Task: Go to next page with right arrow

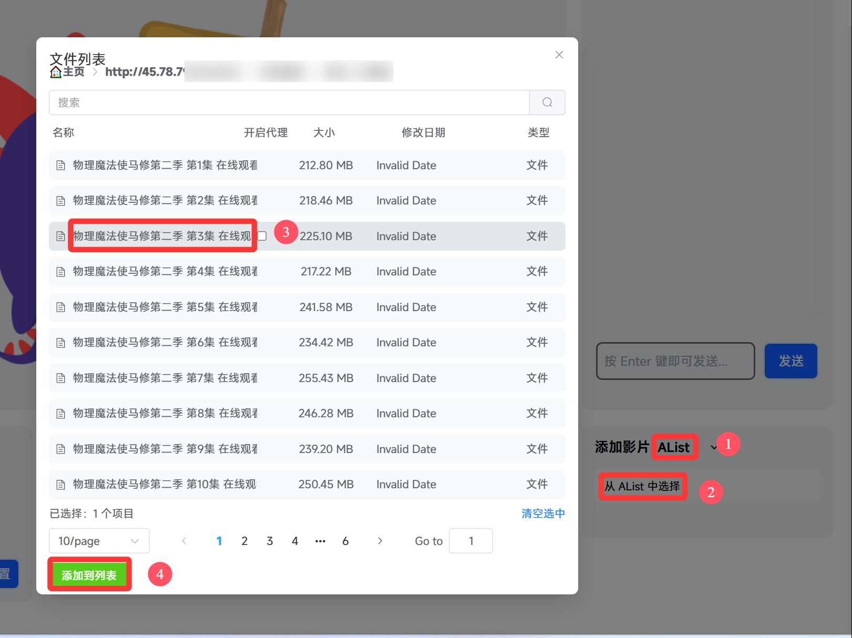Action: 380,541
